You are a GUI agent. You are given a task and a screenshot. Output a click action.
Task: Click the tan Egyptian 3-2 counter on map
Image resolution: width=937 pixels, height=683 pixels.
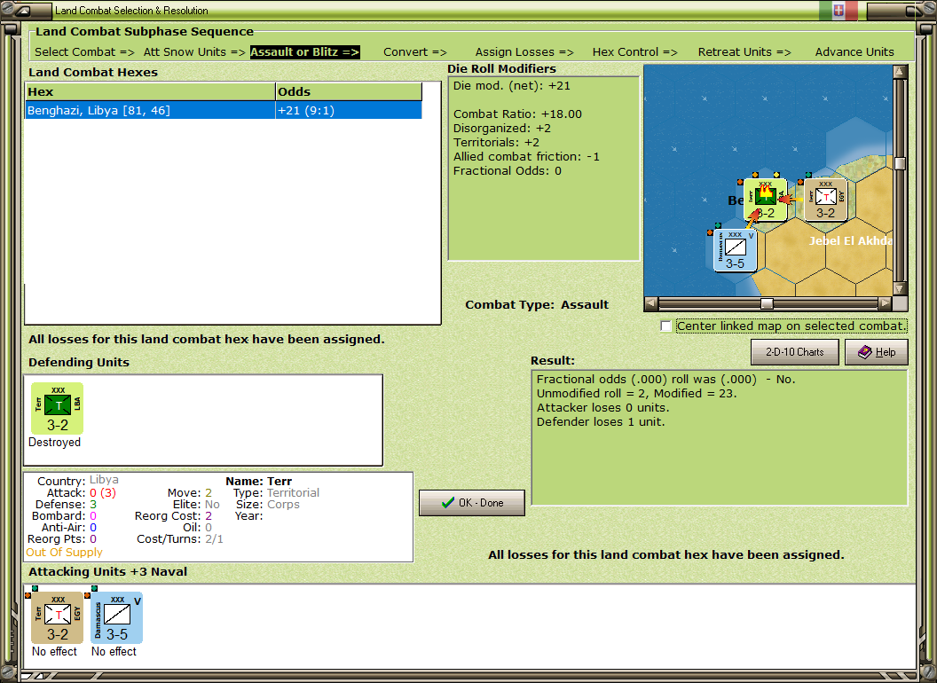[826, 200]
